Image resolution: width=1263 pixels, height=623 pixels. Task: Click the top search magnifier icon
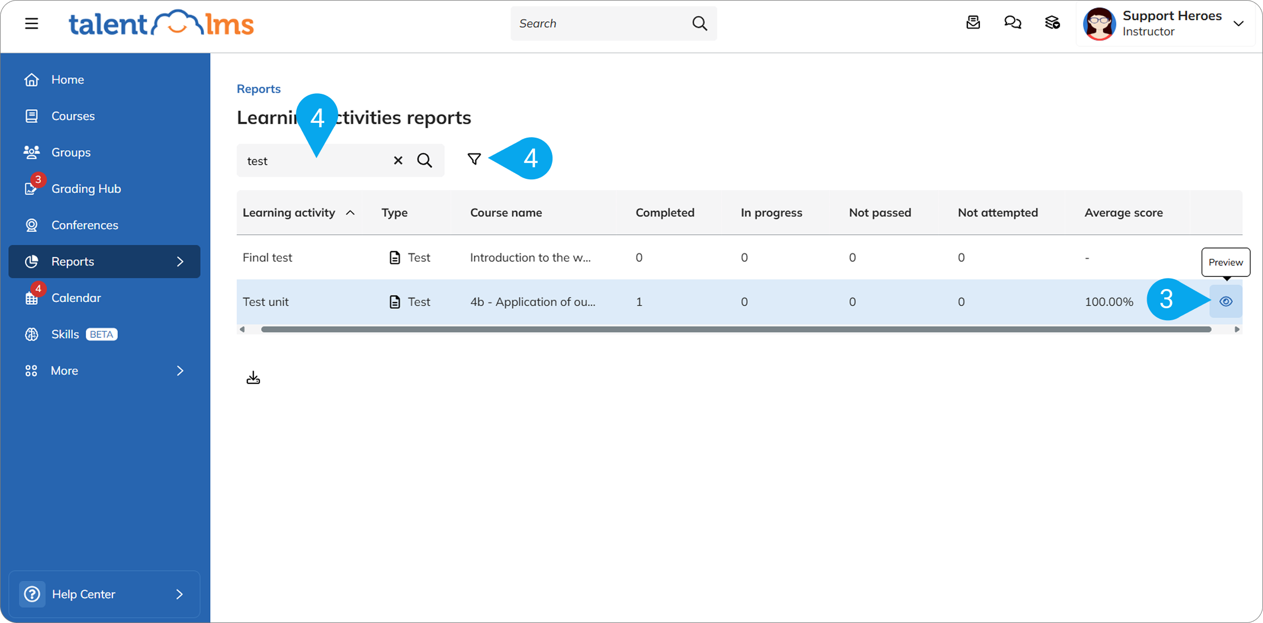[x=700, y=24]
